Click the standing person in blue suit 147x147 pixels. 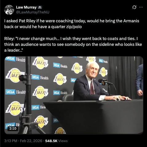[x=140, y=80]
